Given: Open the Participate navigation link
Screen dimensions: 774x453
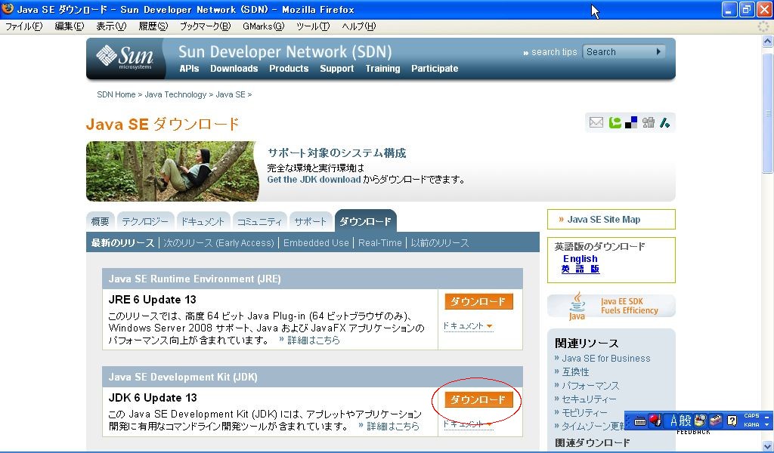Looking at the screenshot, I should pos(435,69).
